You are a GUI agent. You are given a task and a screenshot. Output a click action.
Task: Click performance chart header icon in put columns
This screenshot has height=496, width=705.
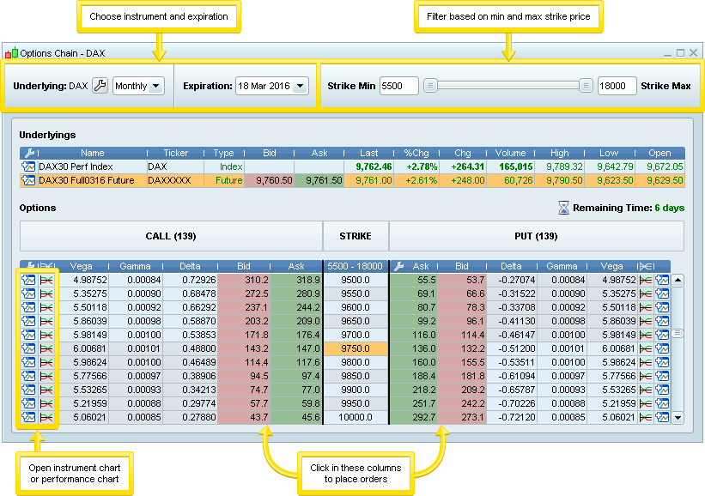coord(646,266)
